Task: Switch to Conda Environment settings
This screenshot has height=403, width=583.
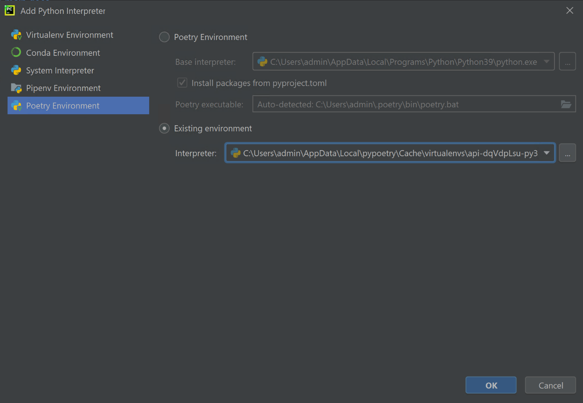Action: click(x=78, y=53)
